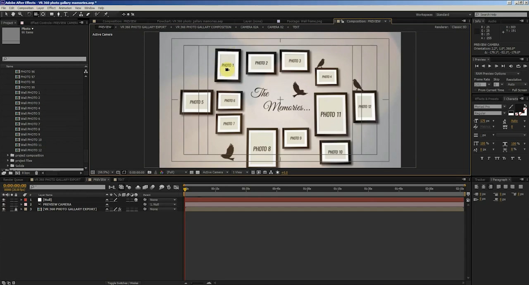Enable the From Current Time checkbox
Viewport: 529px width, 285px height.
(476, 90)
